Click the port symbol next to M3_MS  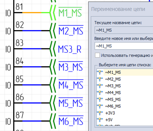[x=53, y=67]
